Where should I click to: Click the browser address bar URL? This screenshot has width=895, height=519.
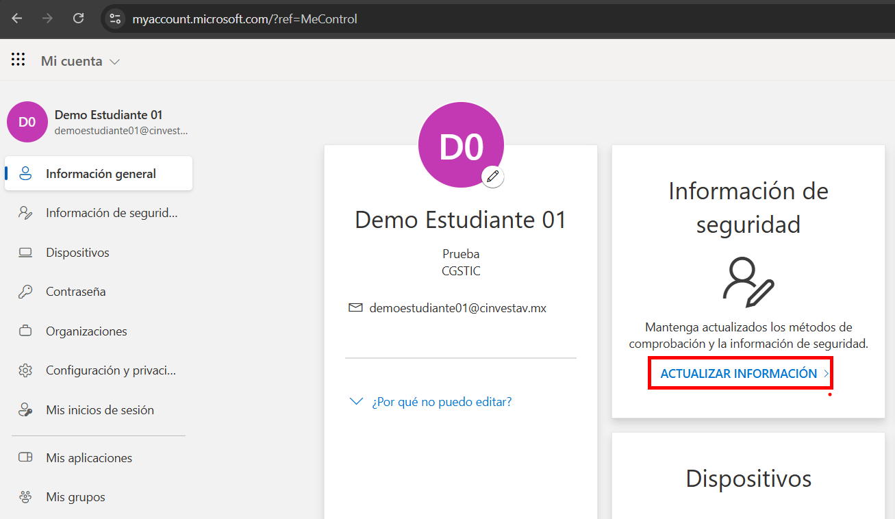[x=245, y=19]
